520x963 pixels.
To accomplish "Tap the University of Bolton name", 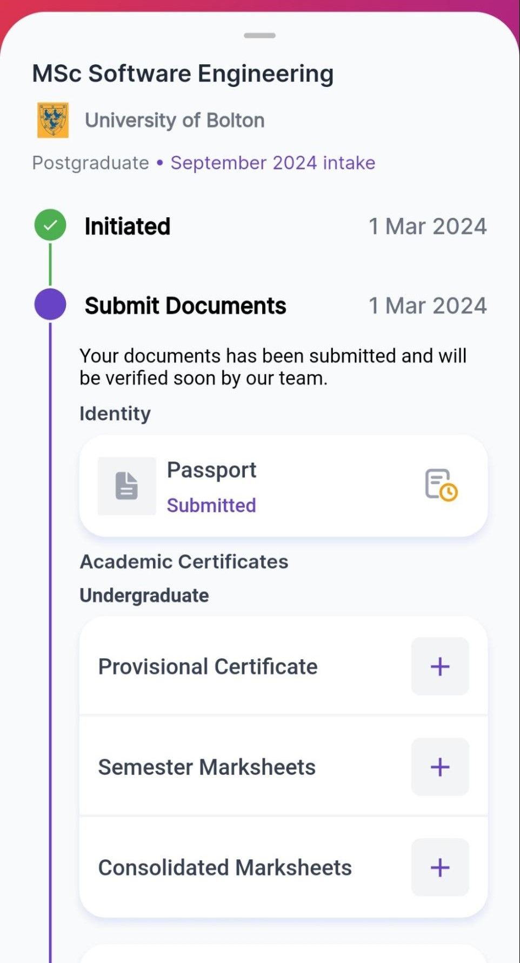I will click(x=175, y=120).
